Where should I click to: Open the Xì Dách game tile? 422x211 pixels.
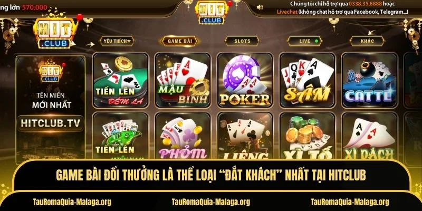[x=369, y=136]
